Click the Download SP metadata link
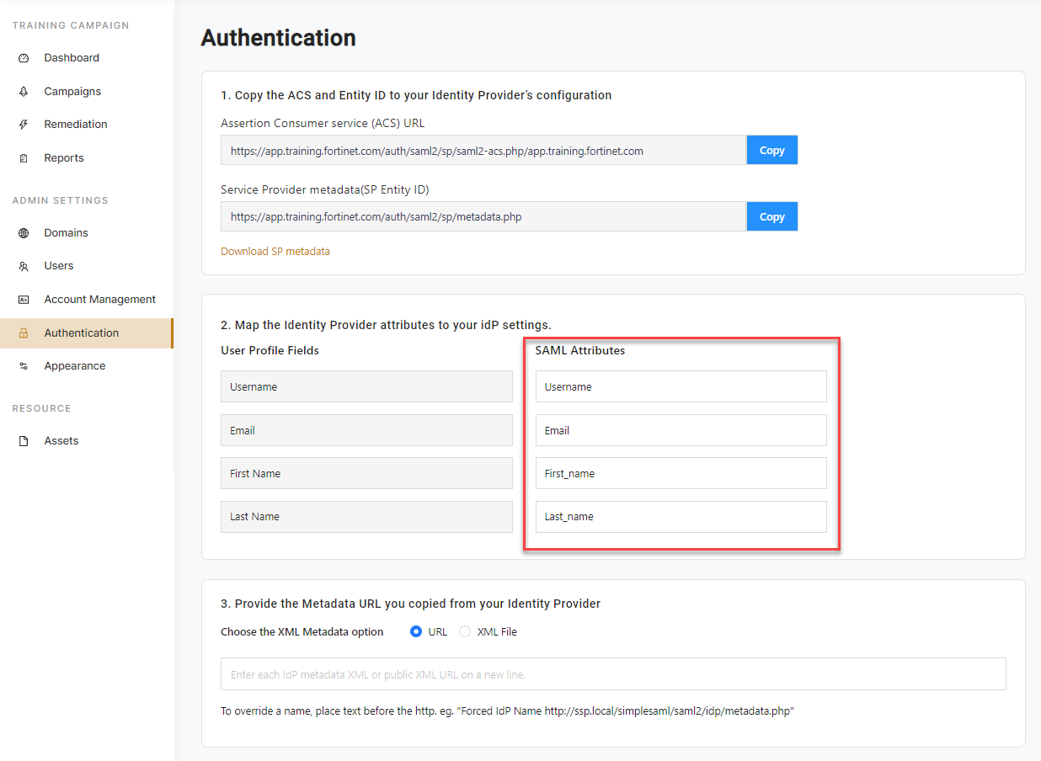This screenshot has height=761, width=1041. (275, 251)
